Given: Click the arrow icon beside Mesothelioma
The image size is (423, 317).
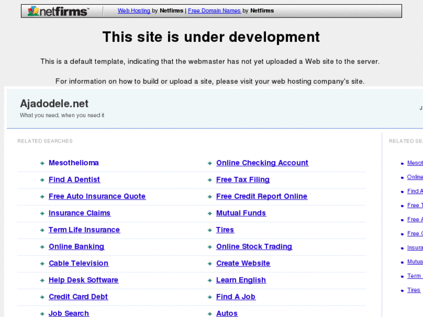Looking at the screenshot, I should click(x=42, y=163).
